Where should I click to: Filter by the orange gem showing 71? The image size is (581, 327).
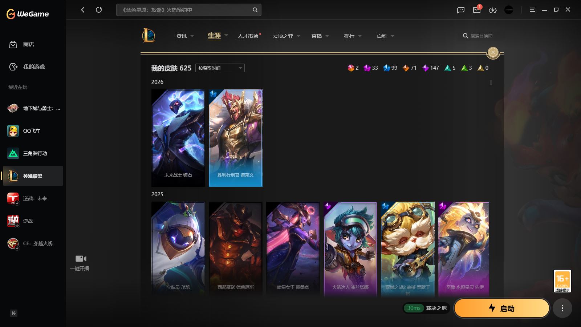409,68
